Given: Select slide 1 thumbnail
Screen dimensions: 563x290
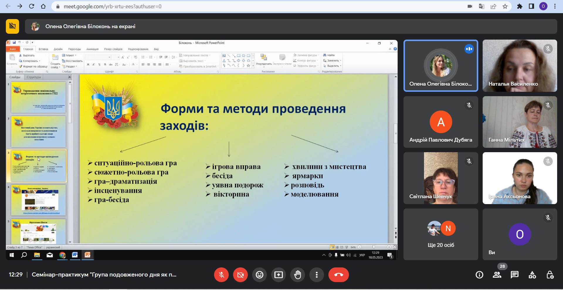Looking at the screenshot, I should pos(38,97).
